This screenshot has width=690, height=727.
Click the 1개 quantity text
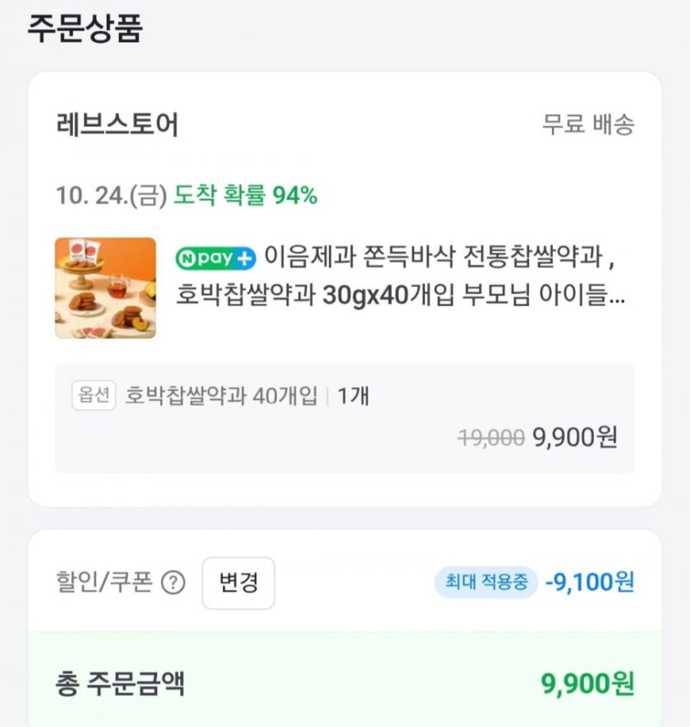[353, 397]
